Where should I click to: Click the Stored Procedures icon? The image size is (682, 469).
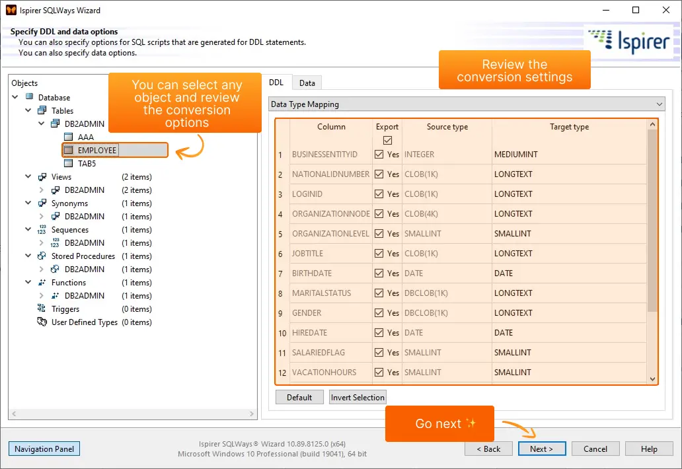42,256
